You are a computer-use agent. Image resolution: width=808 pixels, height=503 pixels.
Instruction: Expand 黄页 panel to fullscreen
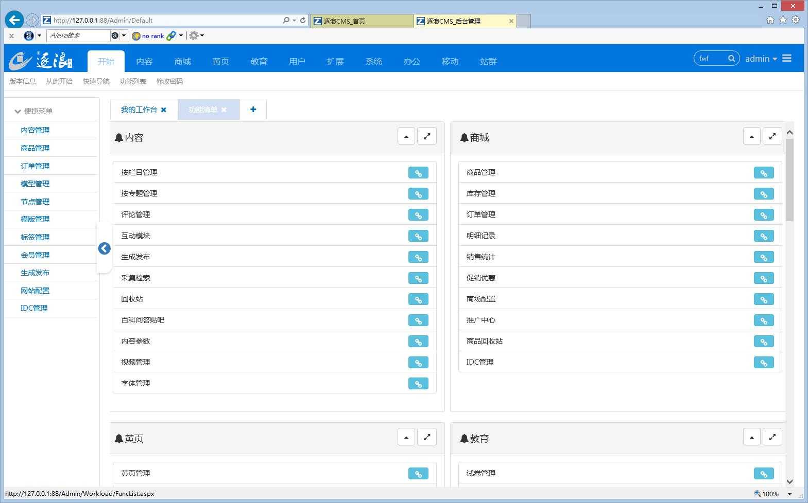(427, 437)
